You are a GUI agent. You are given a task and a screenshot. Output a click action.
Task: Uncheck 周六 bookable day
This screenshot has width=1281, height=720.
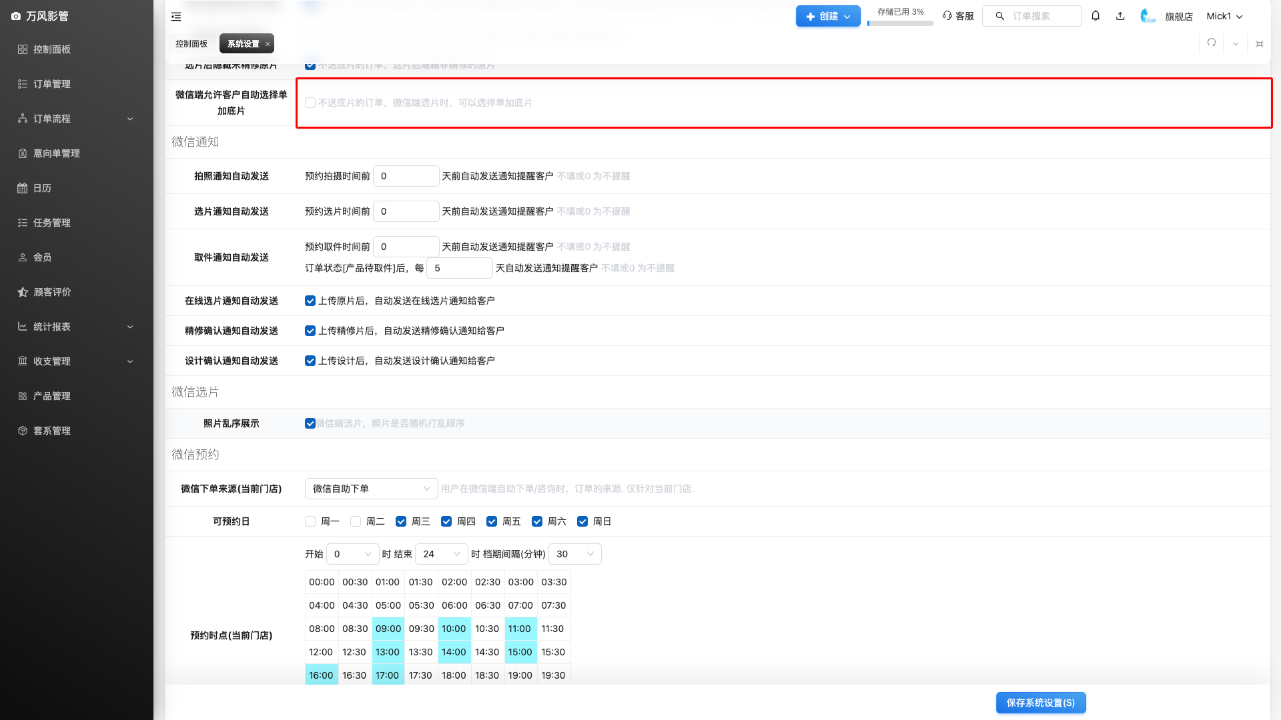tap(537, 521)
